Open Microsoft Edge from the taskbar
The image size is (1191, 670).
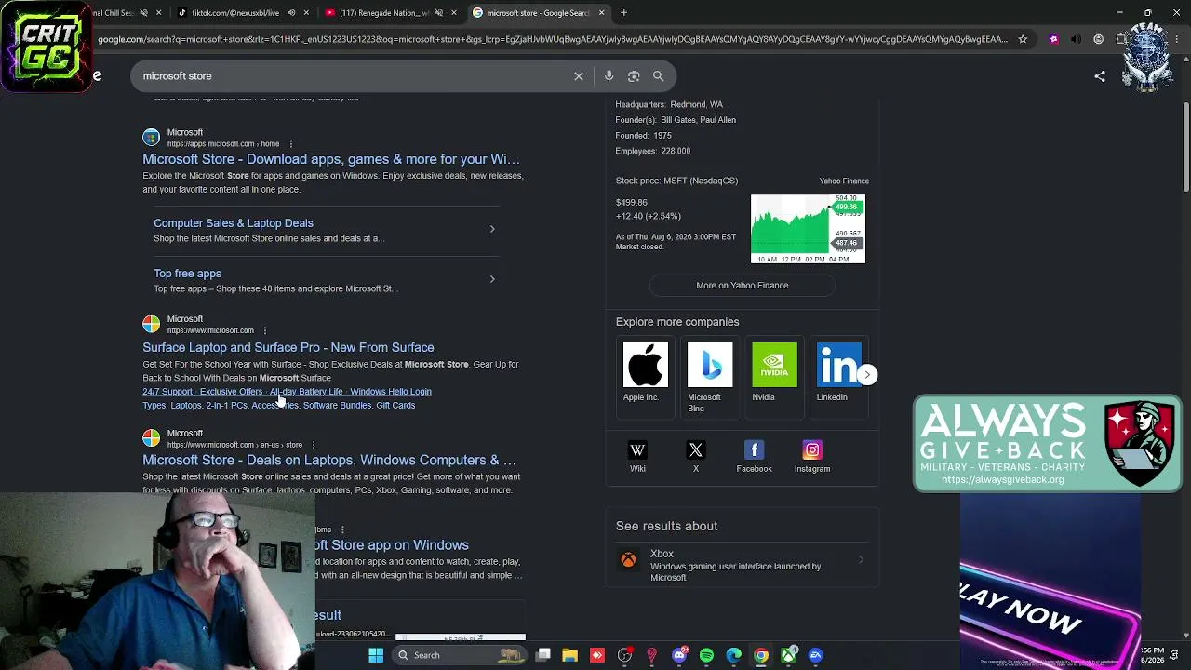point(733,655)
